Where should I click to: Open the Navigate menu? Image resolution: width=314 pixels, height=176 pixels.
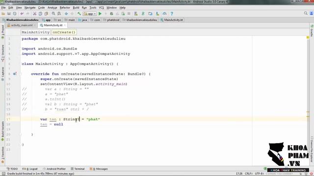(x=30, y=8)
